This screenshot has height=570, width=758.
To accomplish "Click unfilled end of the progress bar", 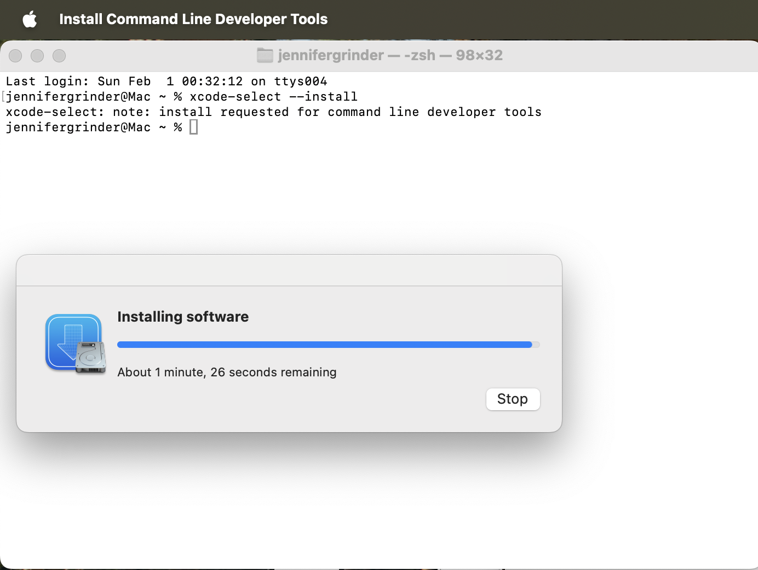I will pyautogui.click(x=536, y=345).
